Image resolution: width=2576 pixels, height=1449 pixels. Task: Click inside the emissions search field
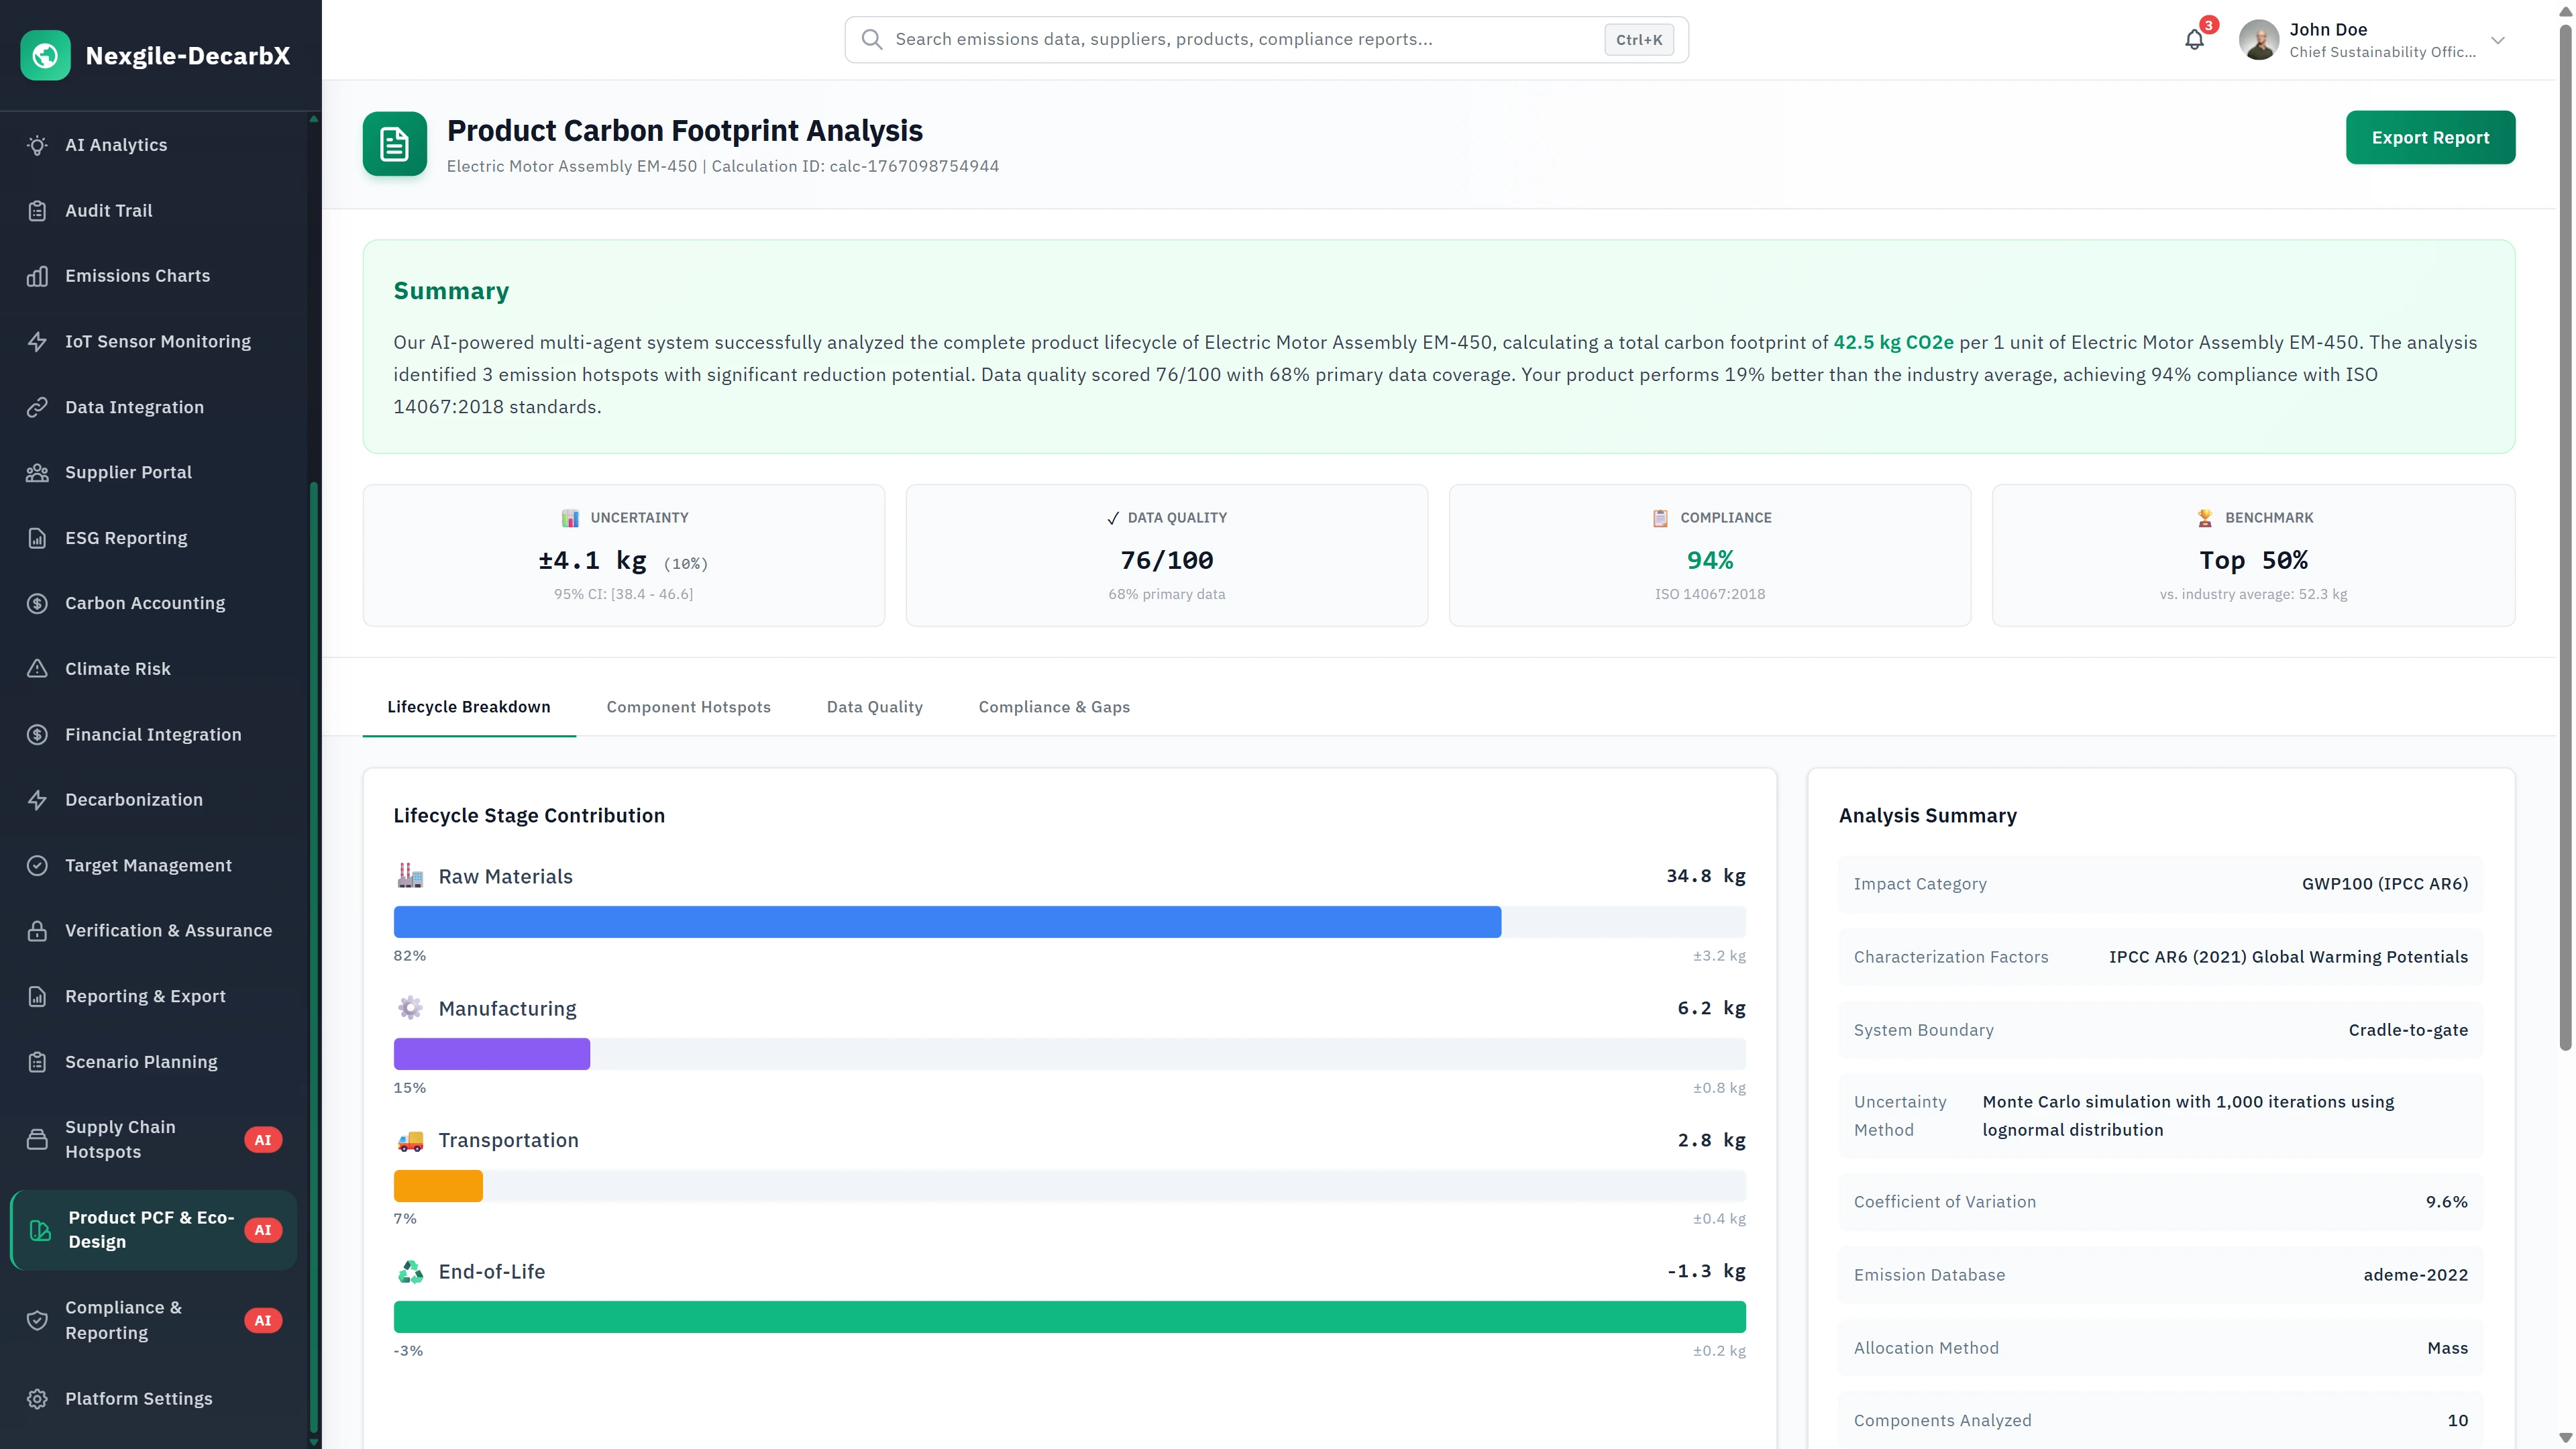pyautogui.click(x=1200, y=39)
